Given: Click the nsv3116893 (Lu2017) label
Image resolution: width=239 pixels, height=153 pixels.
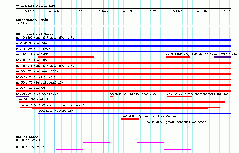Looking at the screenshot, I should coord(34,99).
